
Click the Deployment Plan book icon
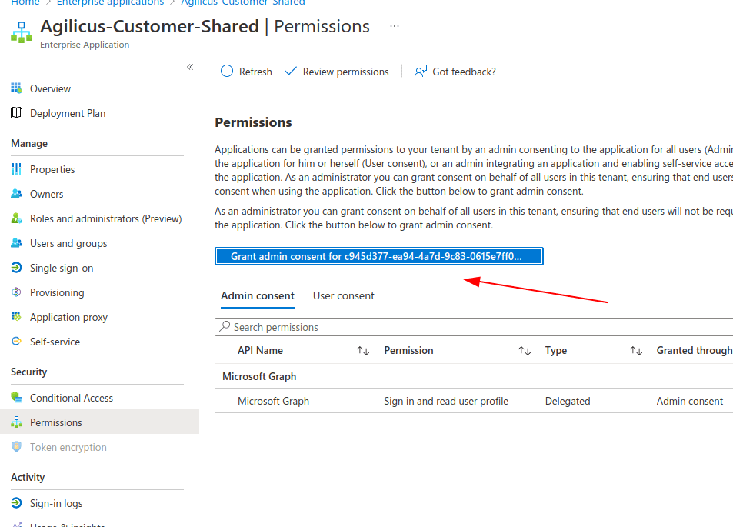(16, 112)
